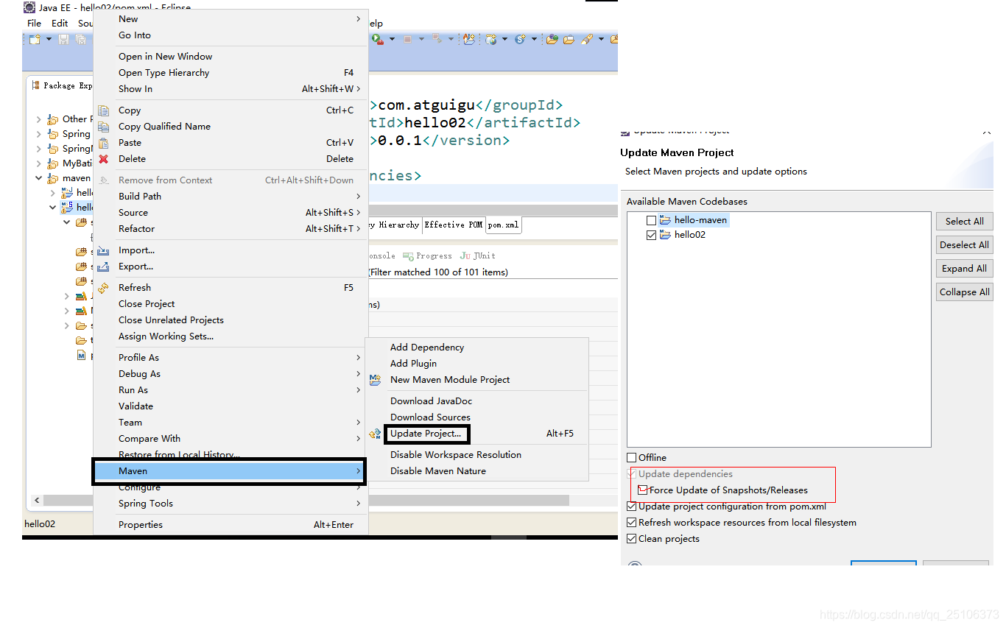The height and width of the screenshot is (628, 1006).
Task: Click the Spring 'S' new bean toolbar icon
Action: point(520,39)
